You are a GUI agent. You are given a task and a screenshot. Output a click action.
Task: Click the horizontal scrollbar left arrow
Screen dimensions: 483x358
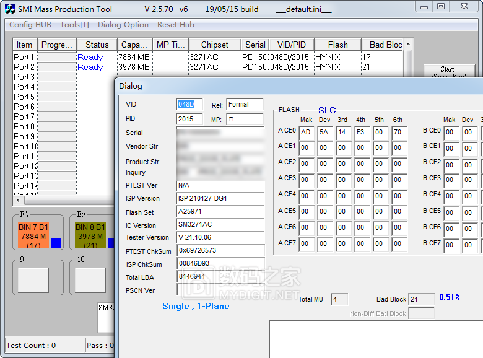point(18,200)
